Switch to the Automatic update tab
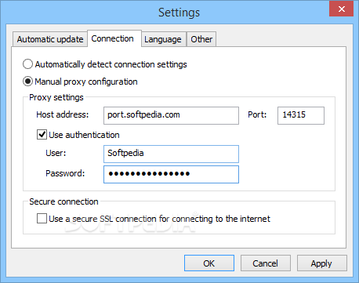 (x=50, y=39)
